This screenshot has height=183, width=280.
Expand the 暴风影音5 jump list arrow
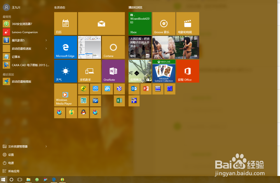coord(46,40)
